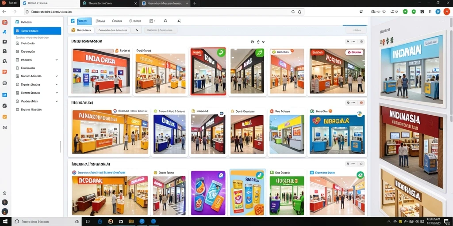Open the maroon-sign storefront preview in right panel
The height and width of the screenshot is (226, 453).
pos(411,147)
